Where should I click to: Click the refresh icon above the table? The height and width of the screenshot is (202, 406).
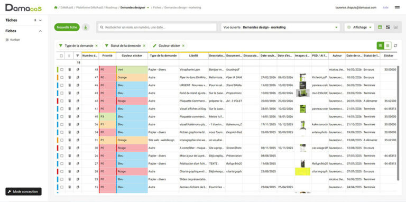[x=395, y=46]
